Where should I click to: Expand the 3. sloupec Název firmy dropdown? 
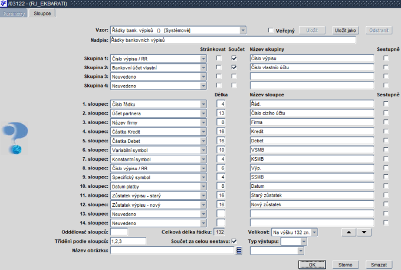(x=203, y=121)
